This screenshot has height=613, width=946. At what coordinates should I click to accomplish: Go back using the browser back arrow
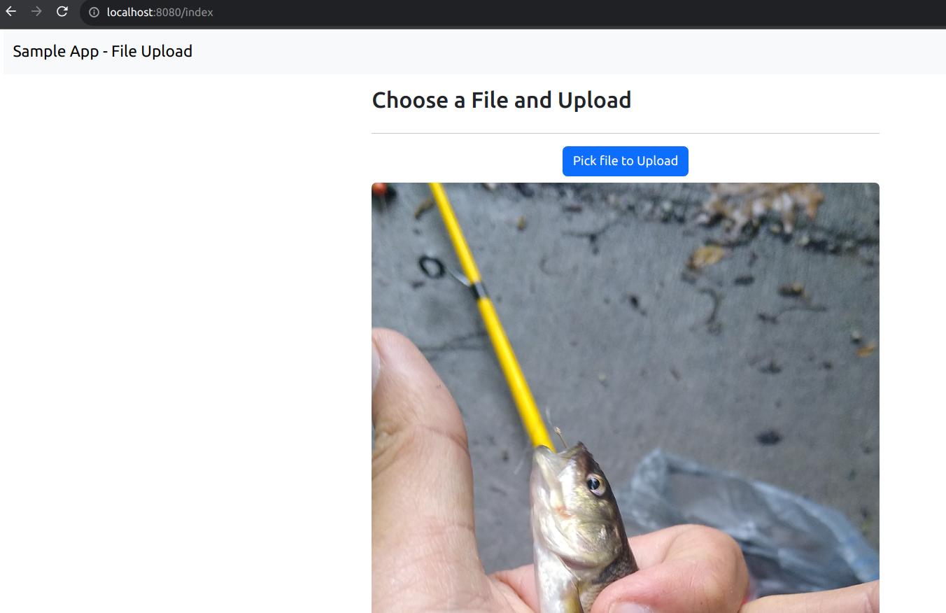(10, 11)
